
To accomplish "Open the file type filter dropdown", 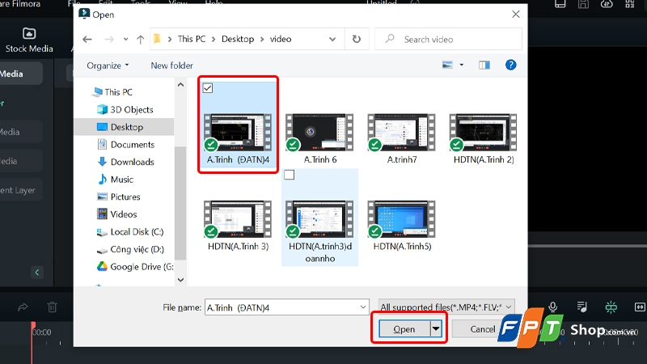I will pos(446,307).
